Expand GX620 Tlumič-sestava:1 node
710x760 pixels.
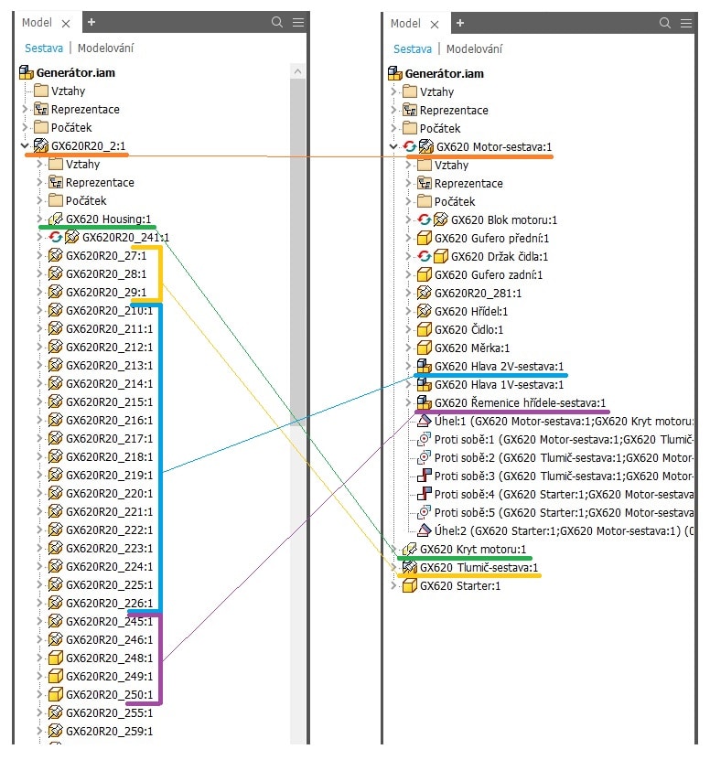pos(393,567)
